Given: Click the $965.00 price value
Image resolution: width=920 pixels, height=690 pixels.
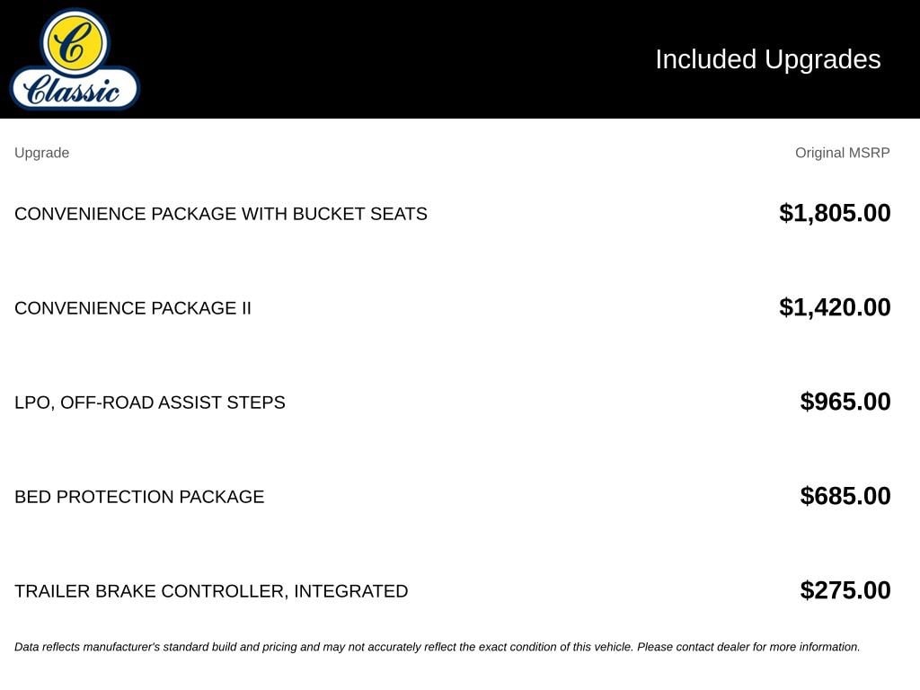Looking at the screenshot, I should coord(845,402).
